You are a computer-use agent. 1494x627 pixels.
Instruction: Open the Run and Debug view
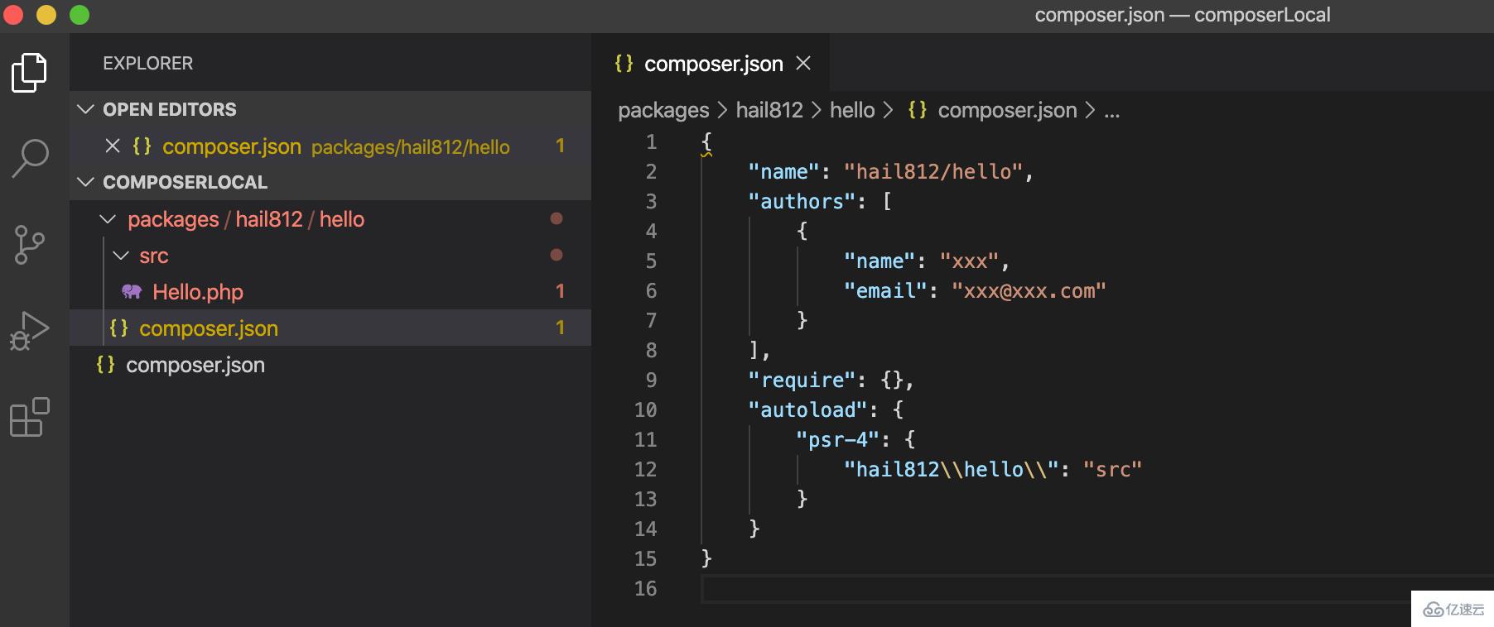pos(30,331)
